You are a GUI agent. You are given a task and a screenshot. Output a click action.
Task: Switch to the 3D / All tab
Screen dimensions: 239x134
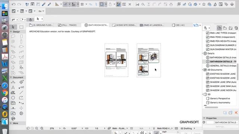click(x=179, y=25)
